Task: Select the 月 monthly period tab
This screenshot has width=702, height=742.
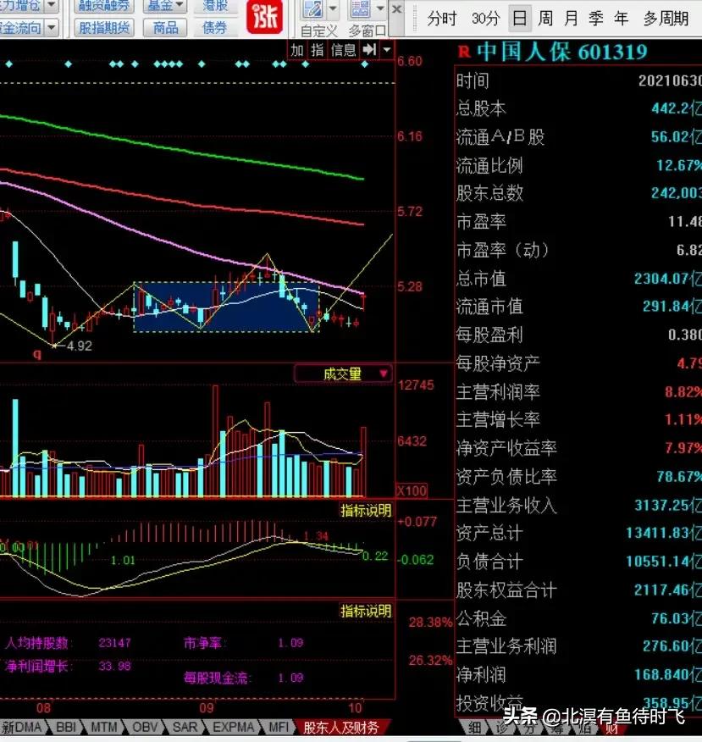Action: point(571,19)
